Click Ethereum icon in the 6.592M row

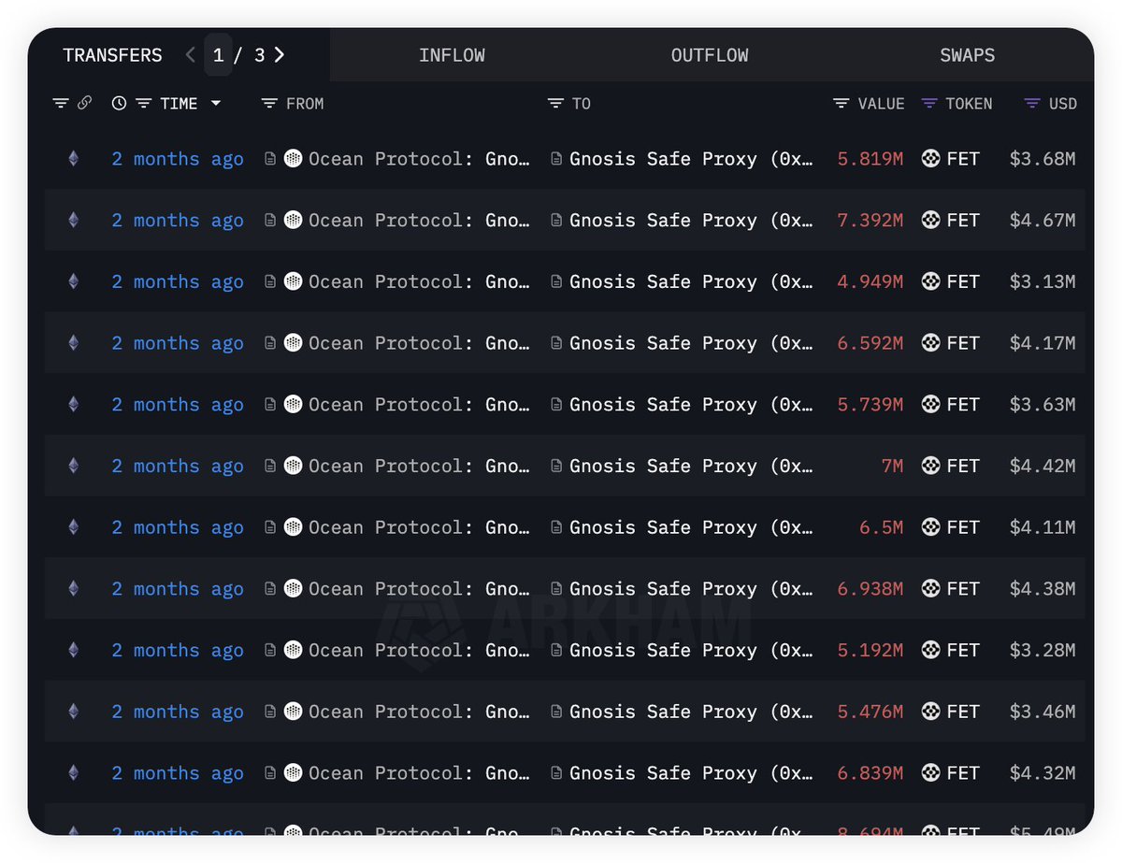point(73,343)
